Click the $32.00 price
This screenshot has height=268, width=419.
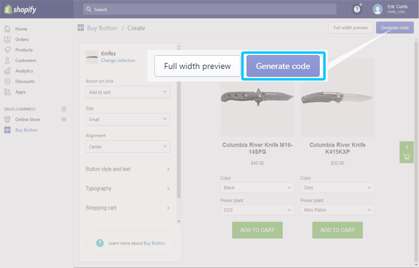(337, 163)
